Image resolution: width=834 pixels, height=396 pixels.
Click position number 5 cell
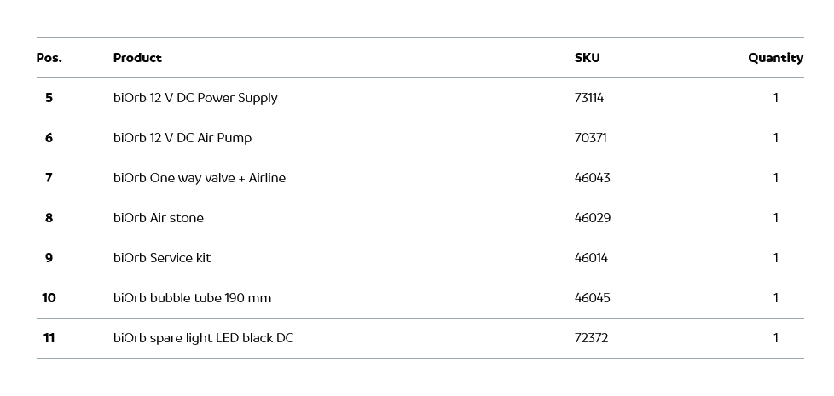coord(49,98)
